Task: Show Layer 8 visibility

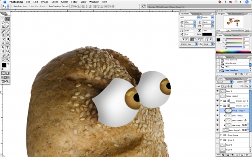Action: coord(218,145)
